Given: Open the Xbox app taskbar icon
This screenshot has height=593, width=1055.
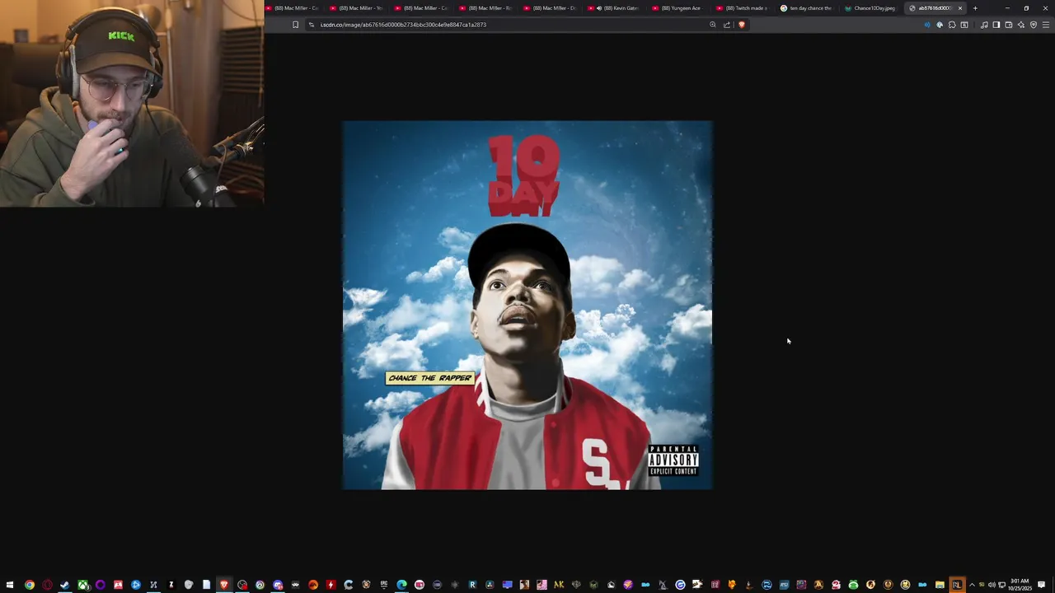Looking at the screenshot, I should (x=83, y=585).
